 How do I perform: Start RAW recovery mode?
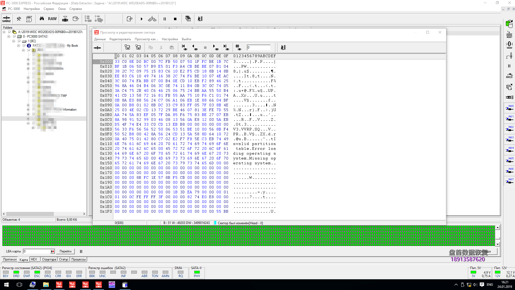click(x=52, y=19)
